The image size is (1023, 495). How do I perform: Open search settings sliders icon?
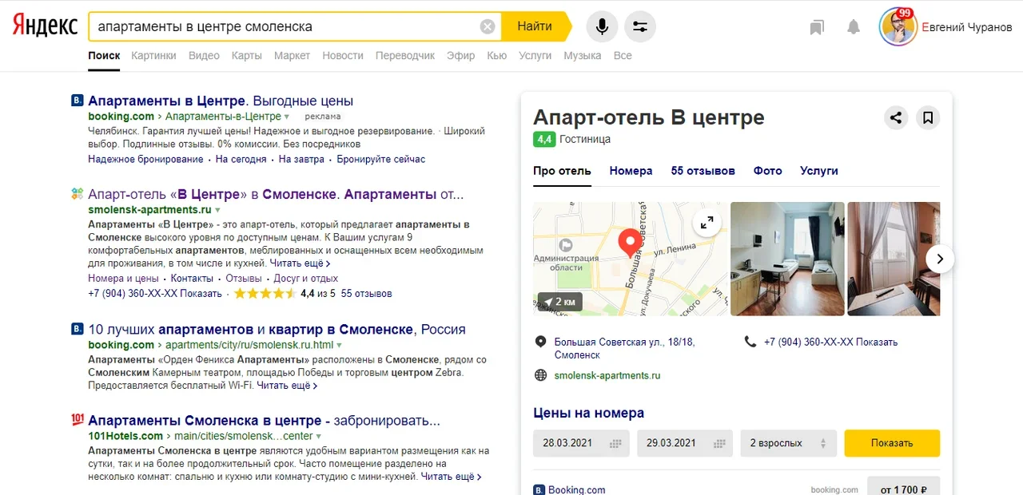point(640,26)
